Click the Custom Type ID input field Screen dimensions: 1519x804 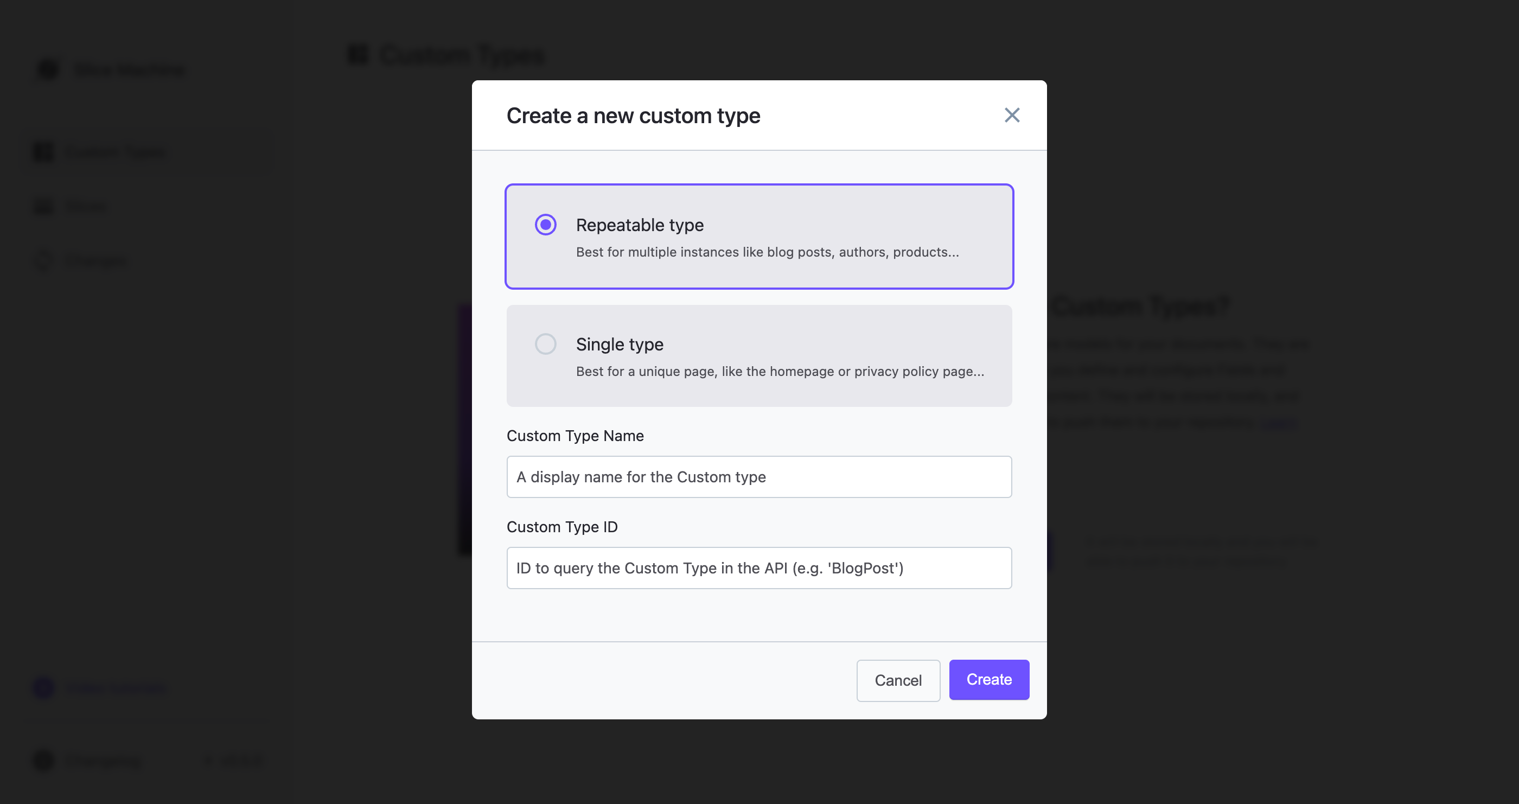click(x=758, y=567)
